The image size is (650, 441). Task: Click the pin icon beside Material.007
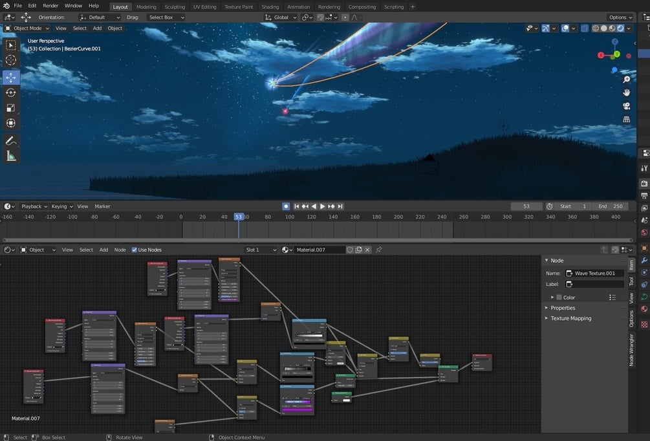pos(378,250)
